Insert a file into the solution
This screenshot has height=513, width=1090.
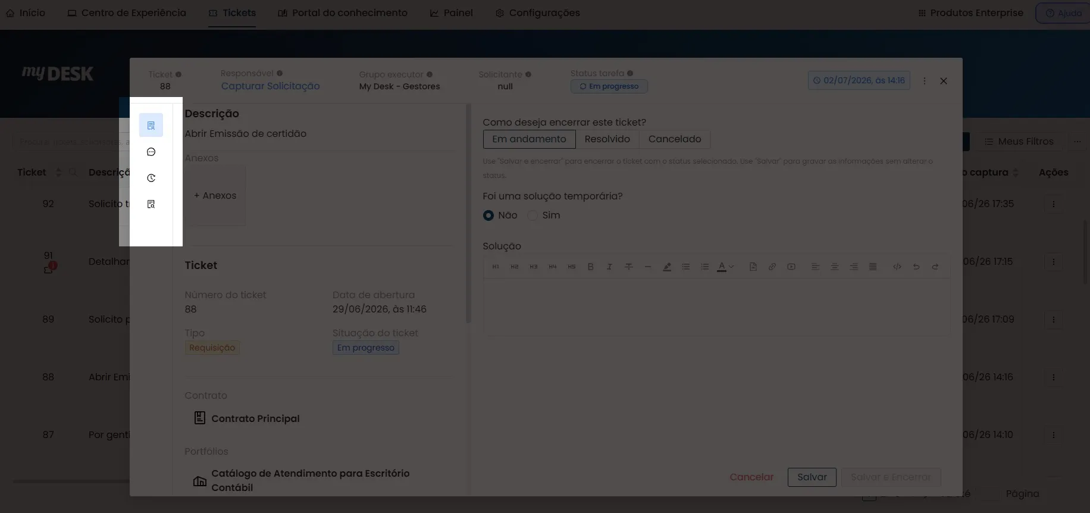(x=753, y=267)
